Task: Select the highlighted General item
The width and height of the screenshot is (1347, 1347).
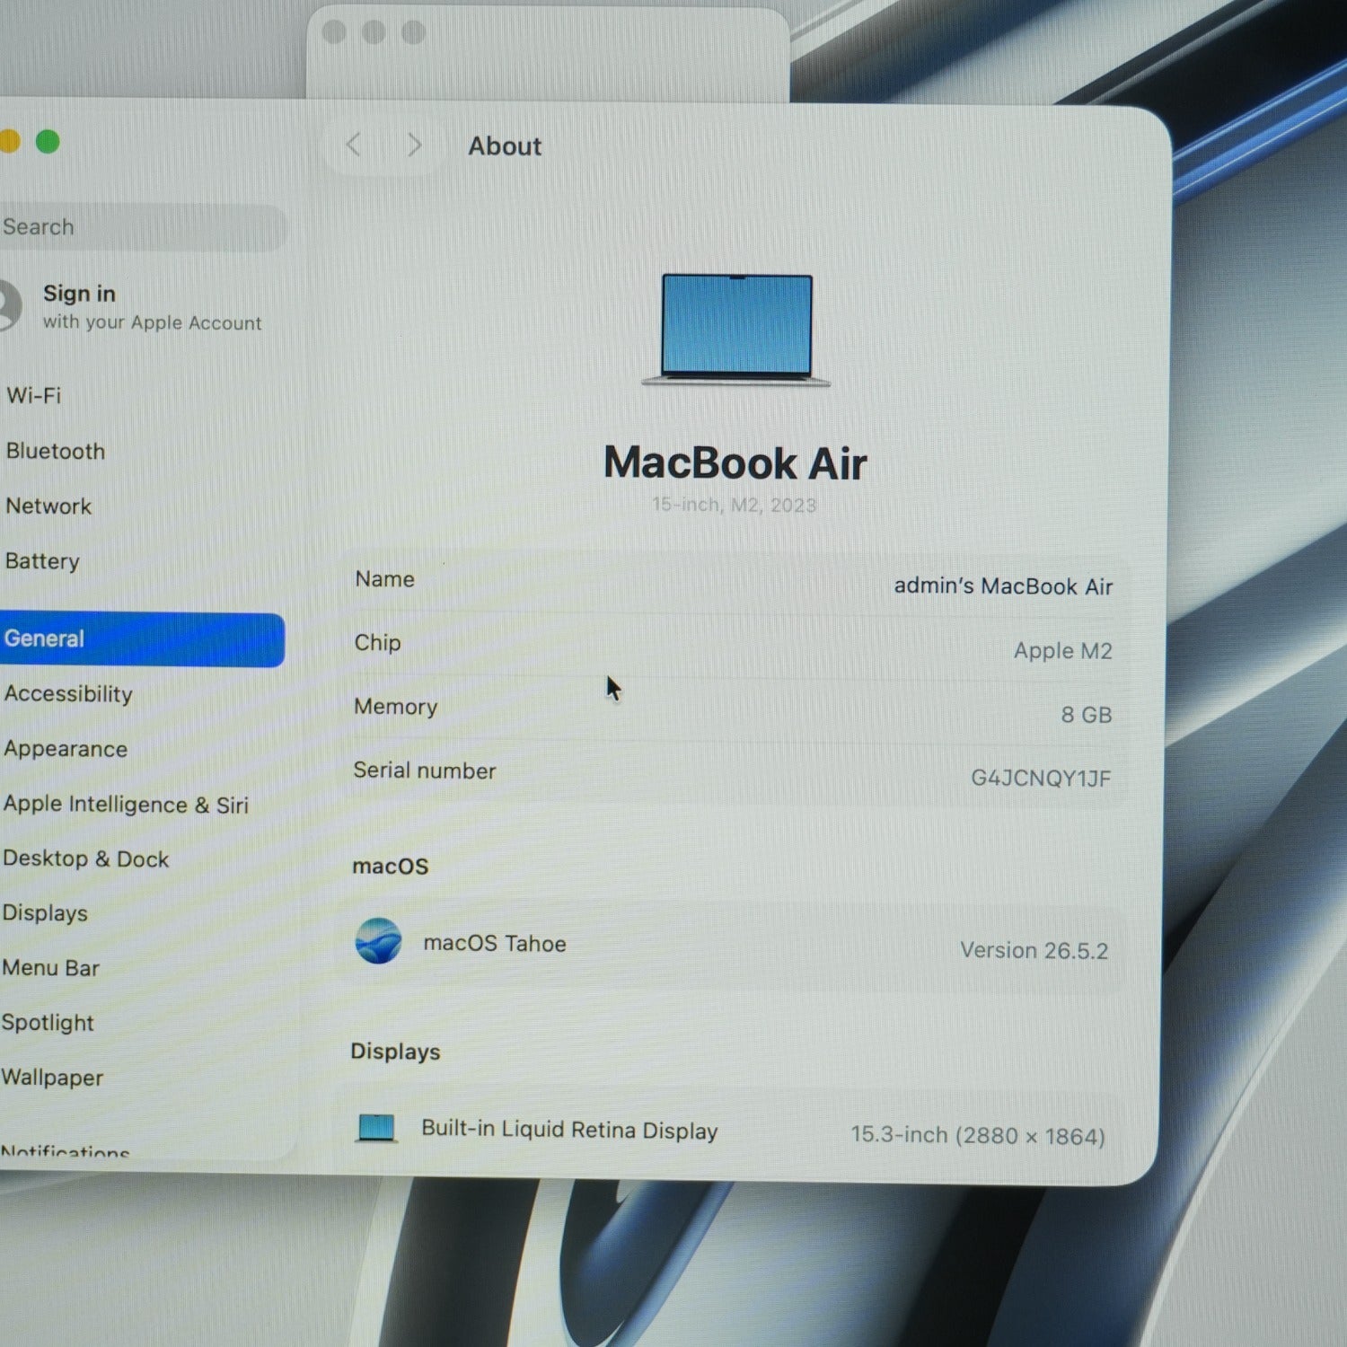Action: click(x=142, y=639)
